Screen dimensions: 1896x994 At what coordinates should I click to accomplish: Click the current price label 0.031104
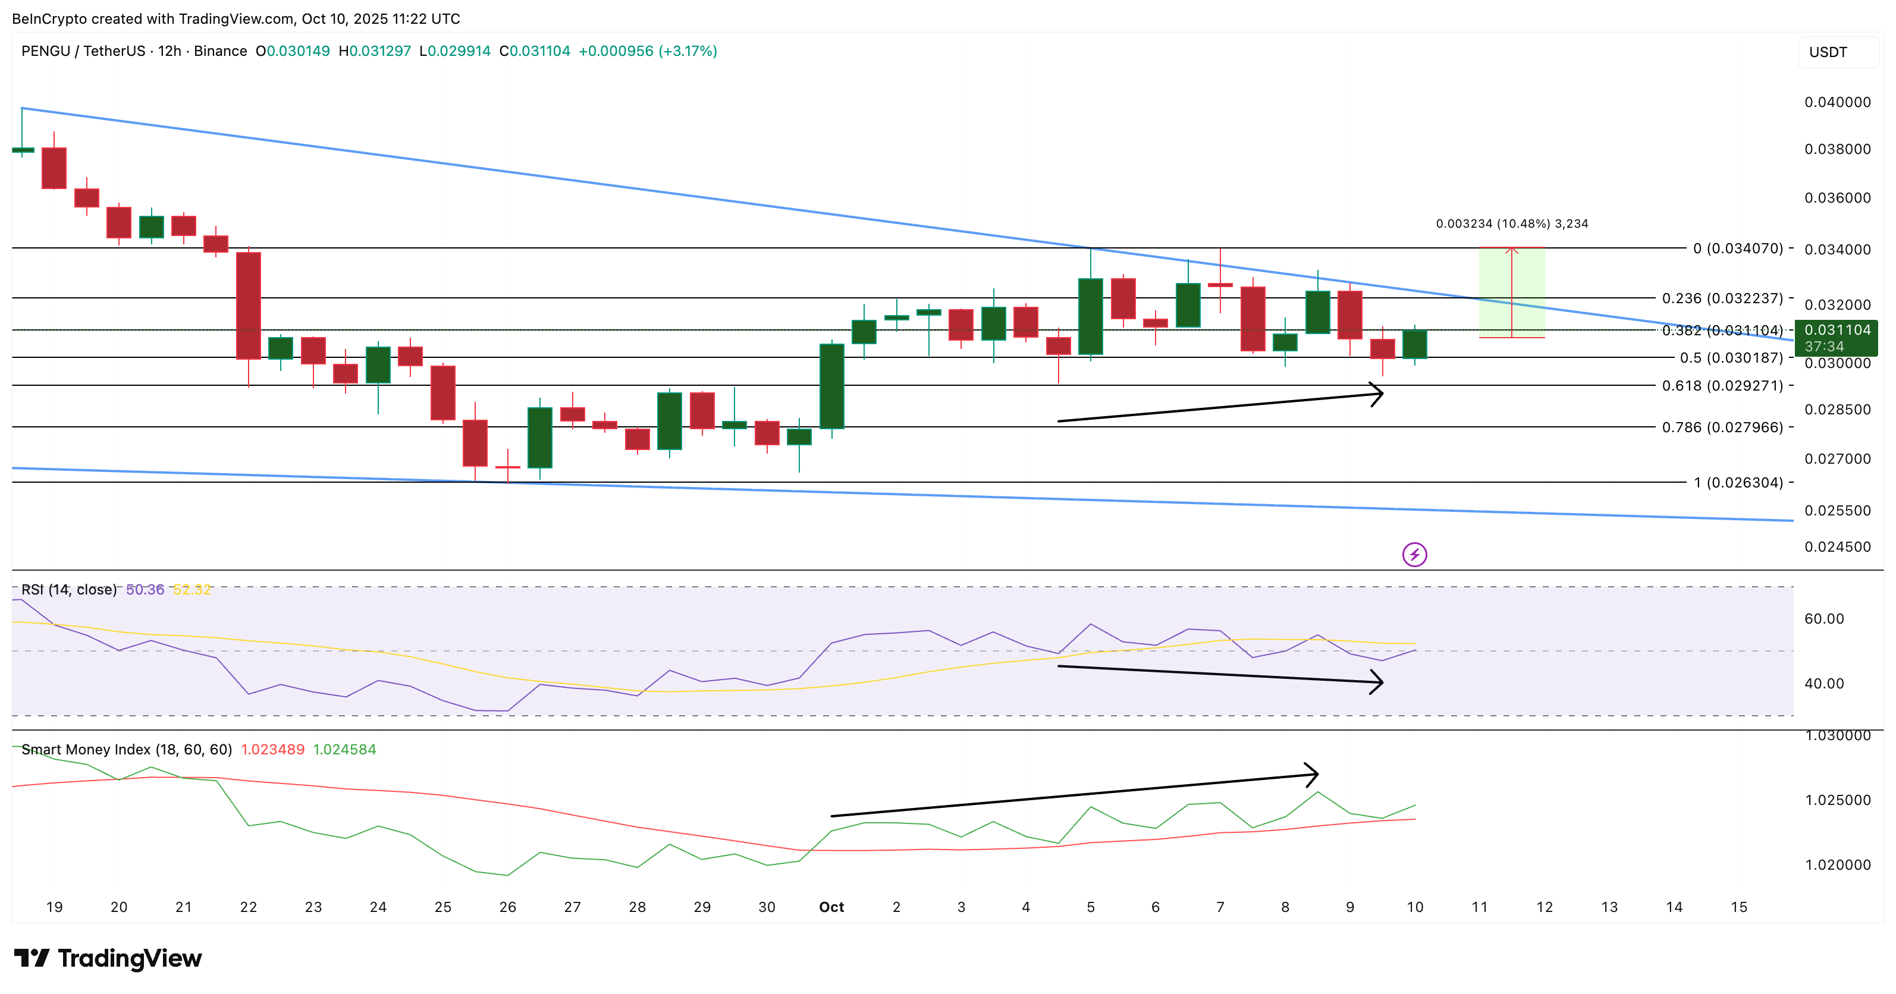(1836, 329)
